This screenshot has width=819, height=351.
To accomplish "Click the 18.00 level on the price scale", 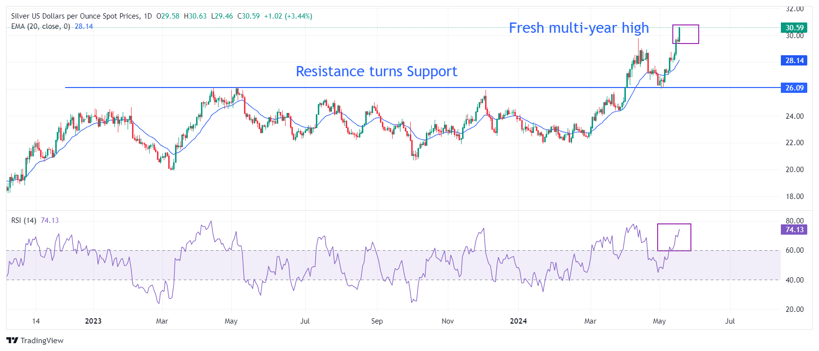I will click(794, 197).
